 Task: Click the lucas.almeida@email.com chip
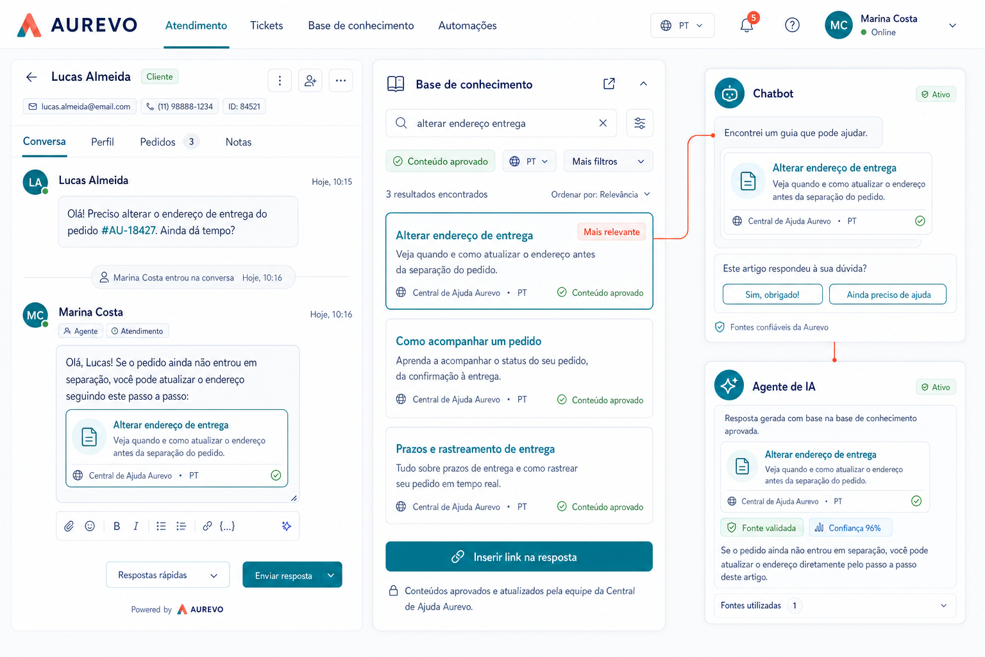[x=80, y=107]
